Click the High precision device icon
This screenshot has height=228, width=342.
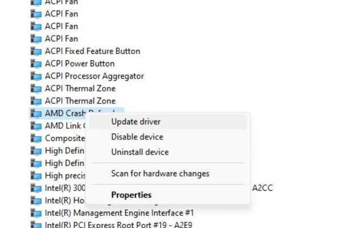click(36, 176)
